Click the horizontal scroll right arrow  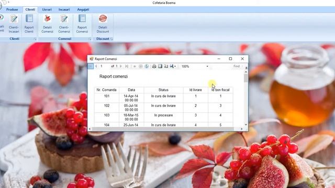(x=242, y=129)
